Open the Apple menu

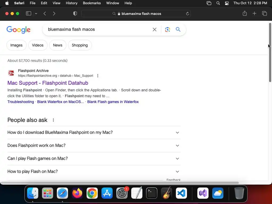point(7,3)
